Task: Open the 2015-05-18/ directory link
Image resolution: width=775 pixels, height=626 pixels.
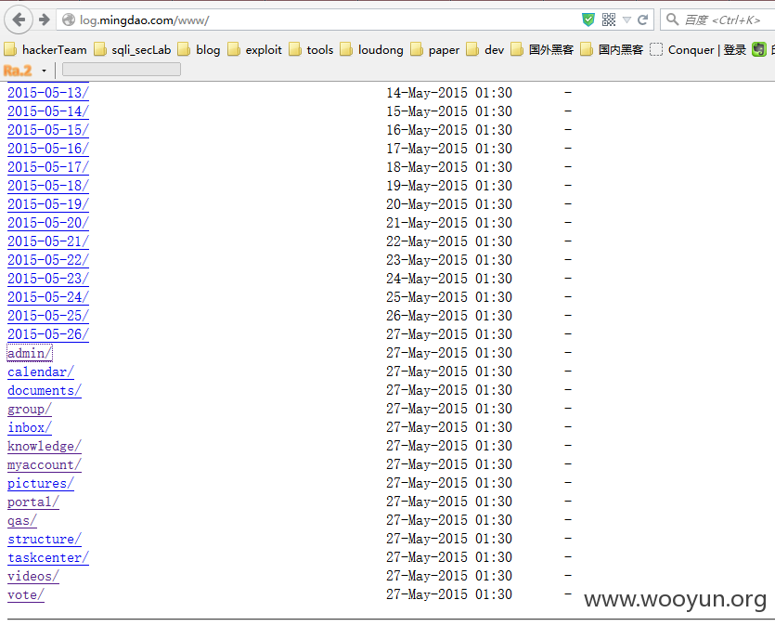Action: pos(48,186)
